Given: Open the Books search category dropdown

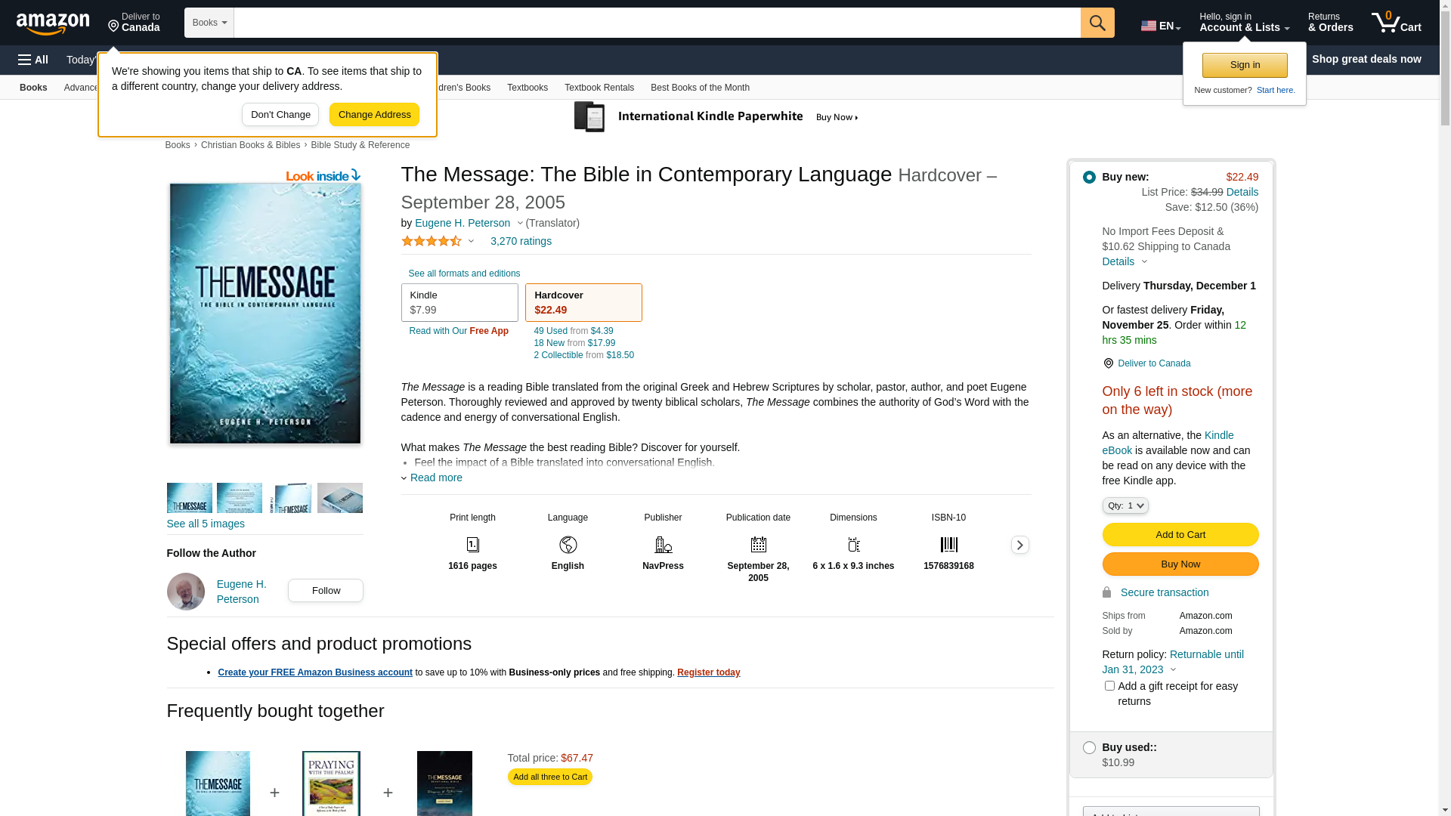Looking at the screenshot, I should click(209, 23).
